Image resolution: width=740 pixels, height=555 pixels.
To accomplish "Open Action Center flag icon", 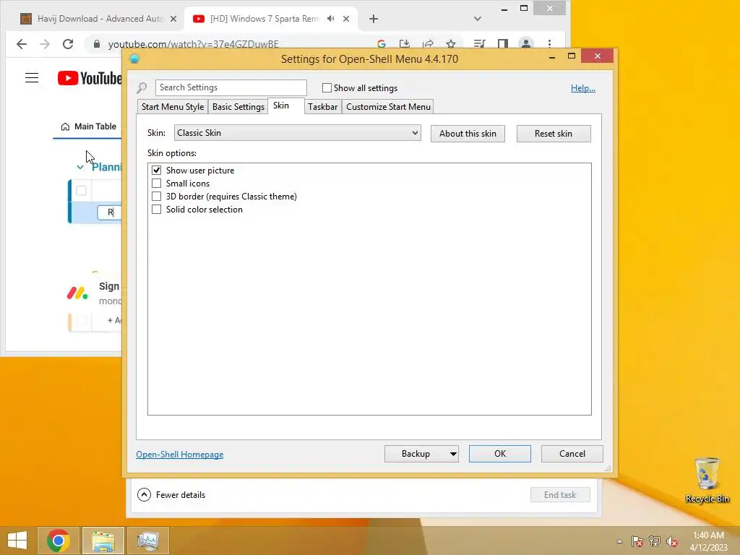I will (637, 541).
